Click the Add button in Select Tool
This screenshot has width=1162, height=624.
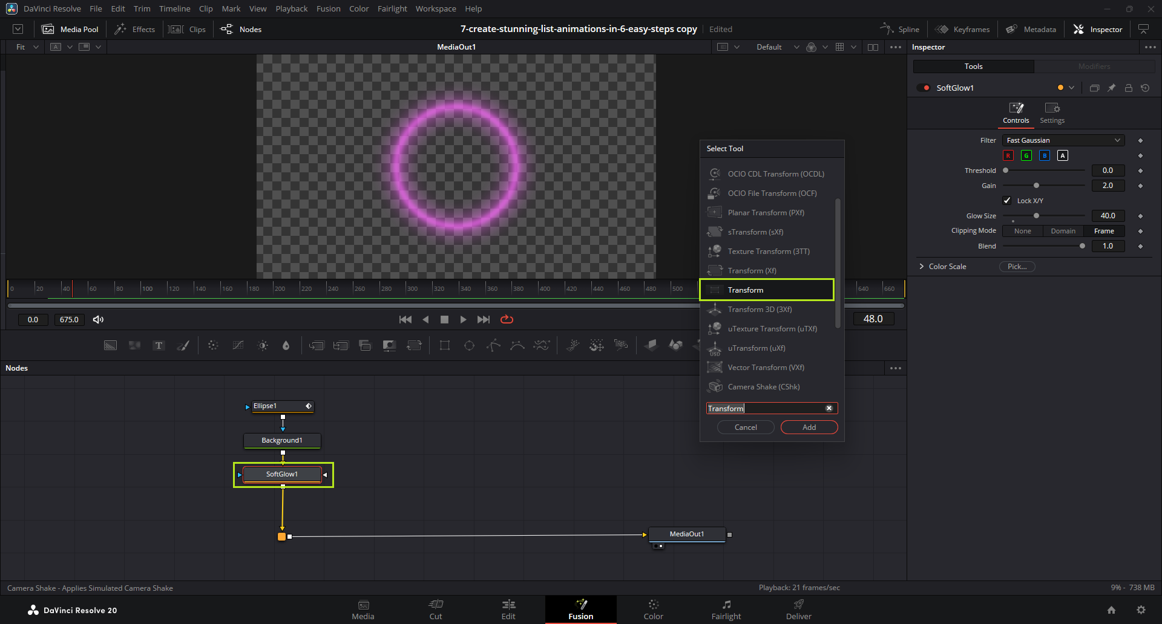[809, 427]
